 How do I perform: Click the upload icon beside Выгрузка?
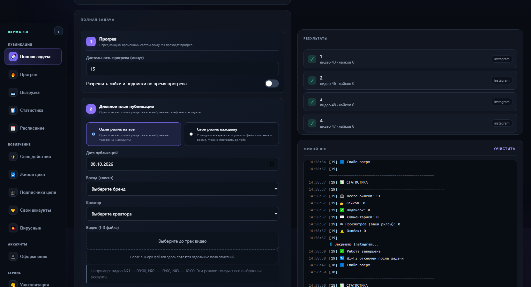pos(13,93)
